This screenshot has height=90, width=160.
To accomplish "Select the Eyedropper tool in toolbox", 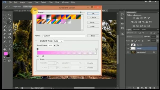I will tap(10, 22).
